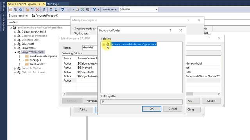The width and height of the screenshot is (250, 140).
Task: Collapse the root gerardam server node
Action: (x=11, y=28)
